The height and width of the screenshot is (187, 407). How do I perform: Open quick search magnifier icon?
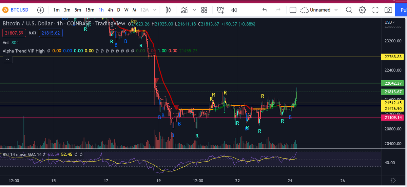[349, 10]
